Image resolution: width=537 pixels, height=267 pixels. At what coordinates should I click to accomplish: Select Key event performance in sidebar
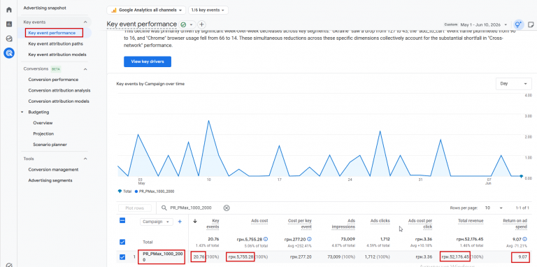click(52, 33)
